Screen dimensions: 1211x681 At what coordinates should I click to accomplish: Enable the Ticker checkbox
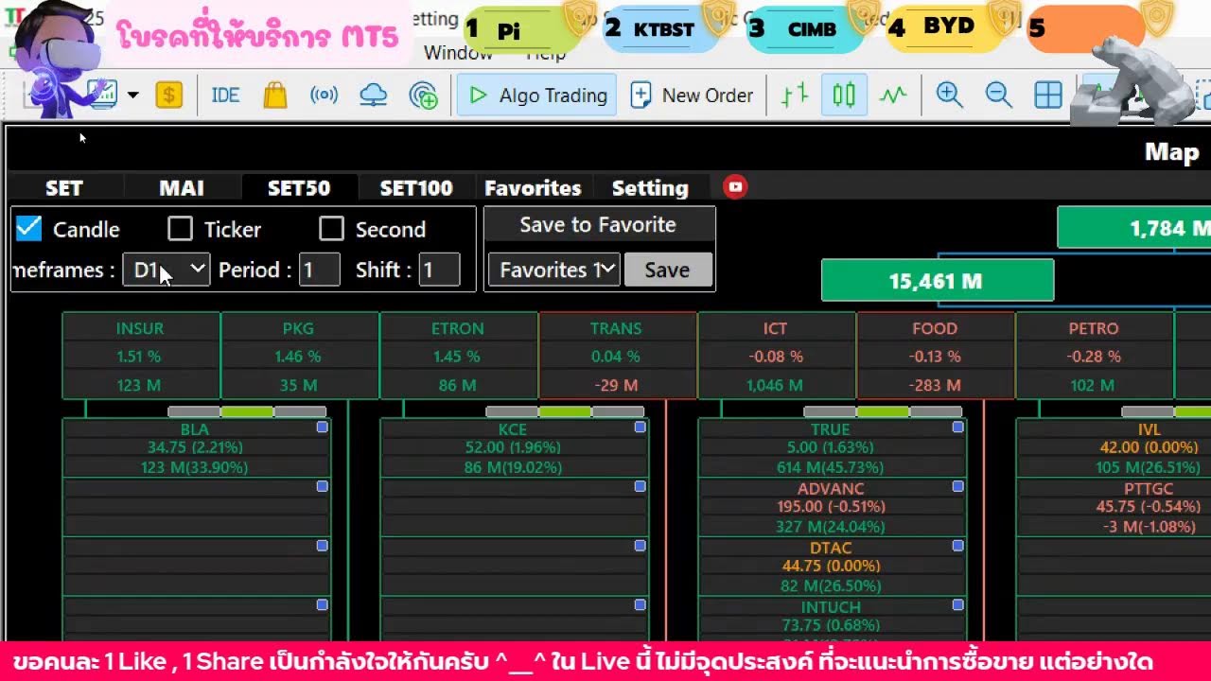tap(180, 229)
